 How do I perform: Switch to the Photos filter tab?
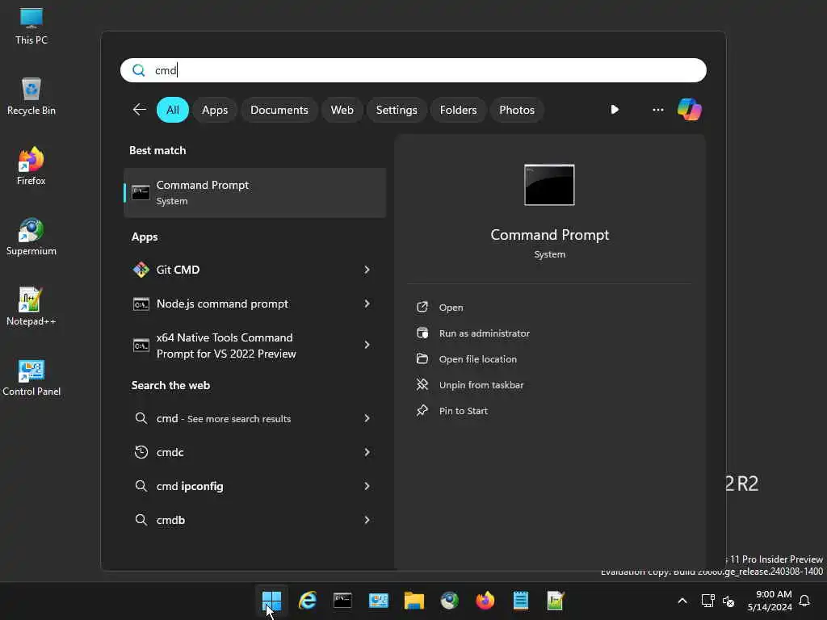pos(517,110)
